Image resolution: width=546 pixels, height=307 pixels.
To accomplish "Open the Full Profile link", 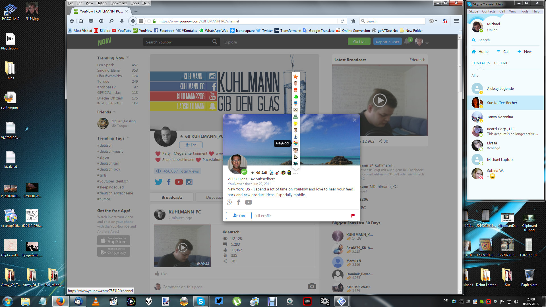I will tap(263, 216).
